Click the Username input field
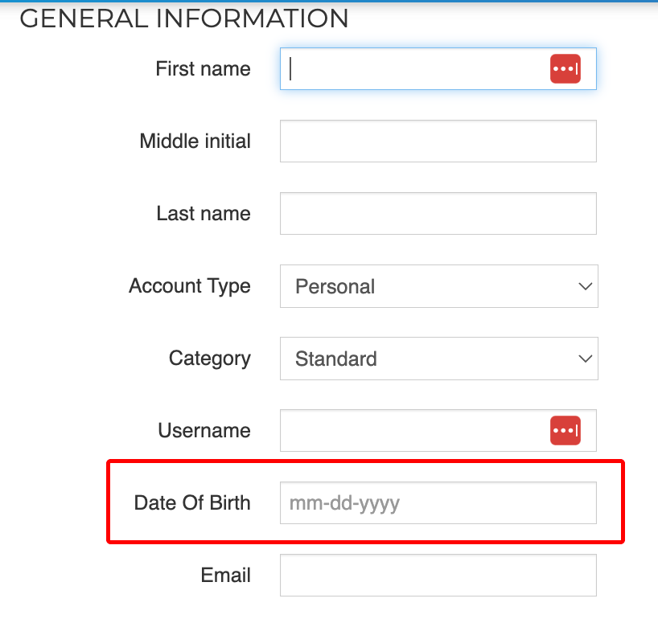Image resolution: width=658 pixels, height=619 pixels. point(438,430)
